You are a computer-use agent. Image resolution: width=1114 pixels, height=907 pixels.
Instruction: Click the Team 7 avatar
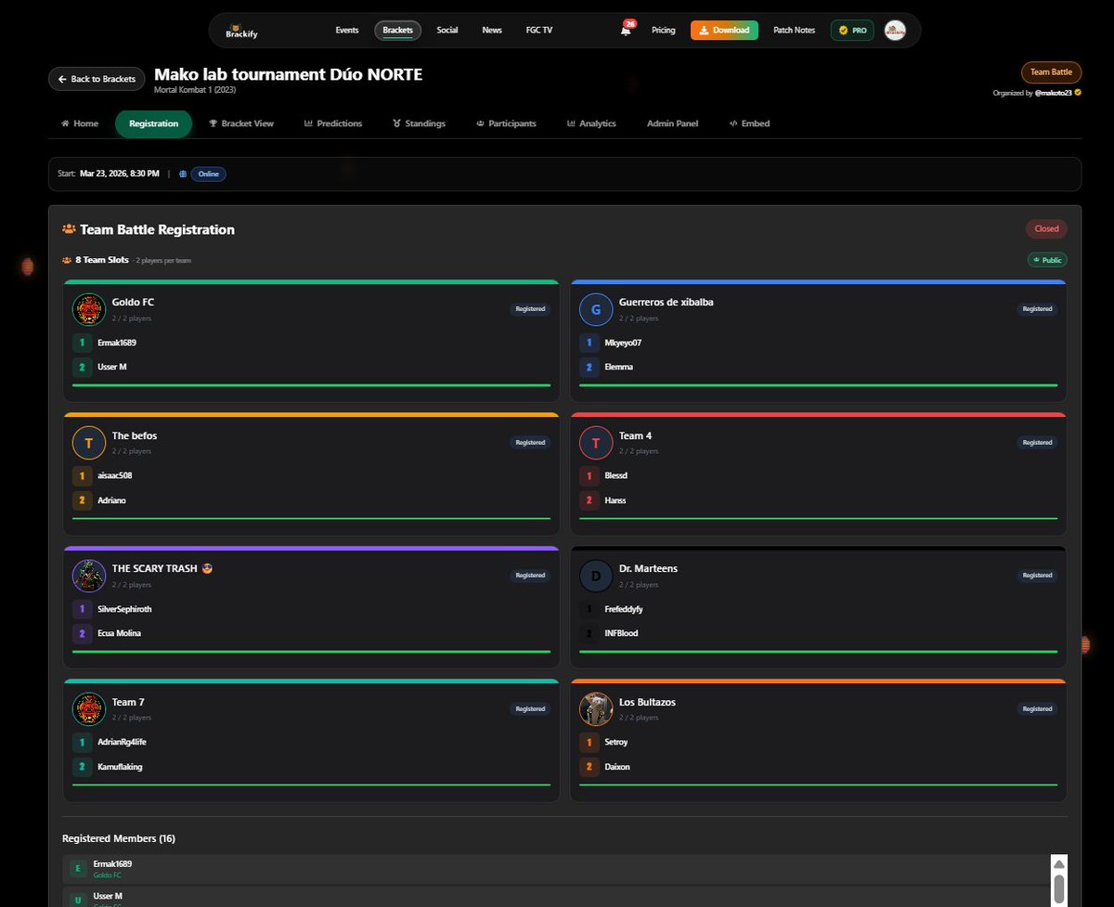click(88, 709)
